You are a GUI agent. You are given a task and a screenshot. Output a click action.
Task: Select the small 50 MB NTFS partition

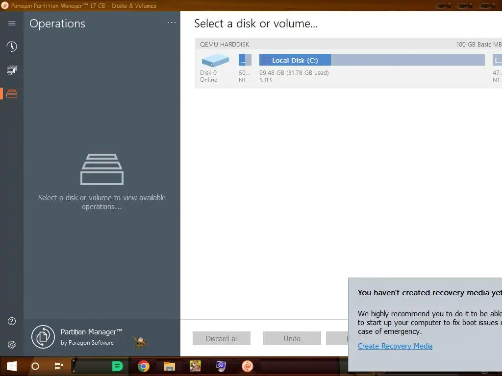pyautogui.click(x=245, y=60)
